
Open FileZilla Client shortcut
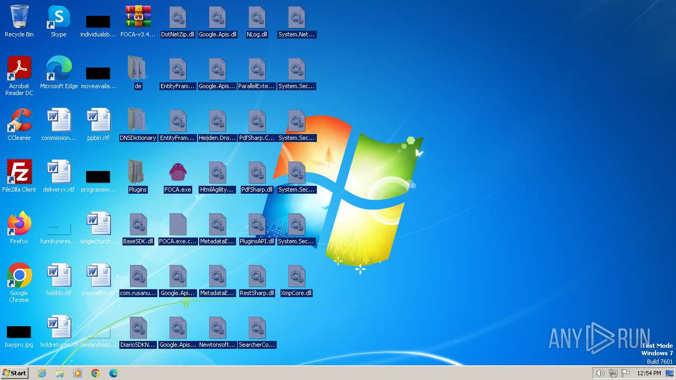[19, 176]
